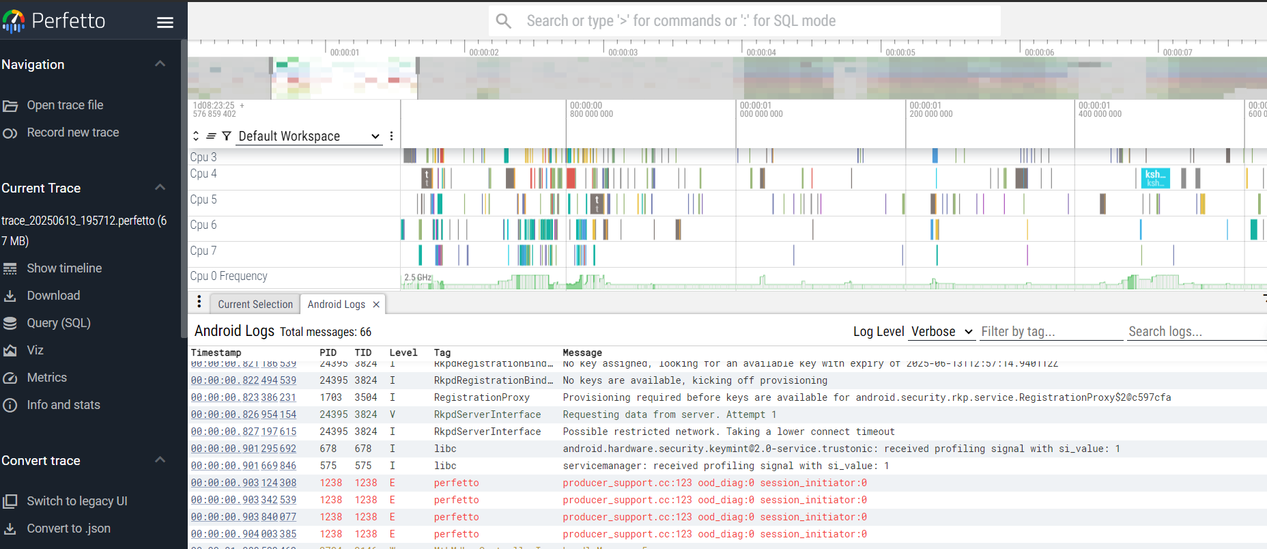Click timestamp 00:00:00.901295692 link

[x=244, y=449]
